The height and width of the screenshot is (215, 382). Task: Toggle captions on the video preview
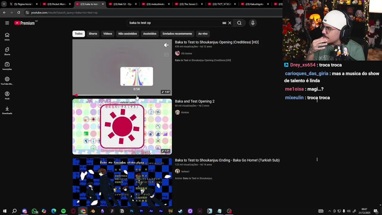[x=166, y=55]
